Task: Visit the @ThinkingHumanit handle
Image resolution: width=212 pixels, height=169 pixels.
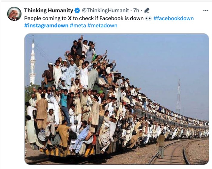Action: 105,10
